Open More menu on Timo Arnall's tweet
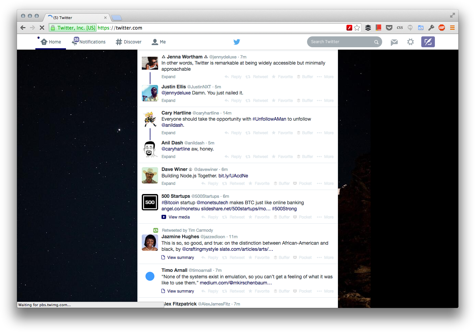475x332 pixels. coord(325,291)
